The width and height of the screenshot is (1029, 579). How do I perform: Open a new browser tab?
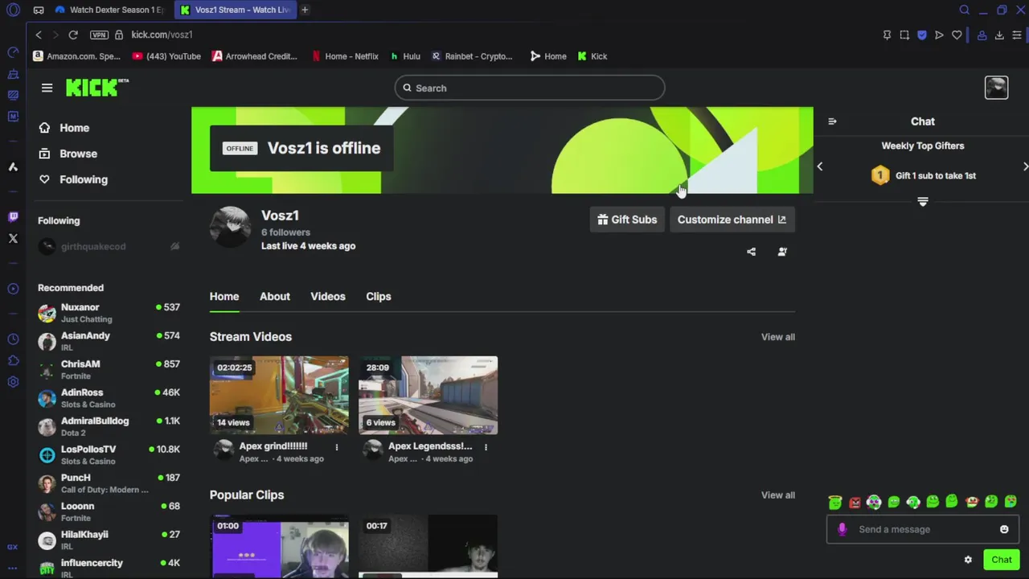tap(305, 10)
